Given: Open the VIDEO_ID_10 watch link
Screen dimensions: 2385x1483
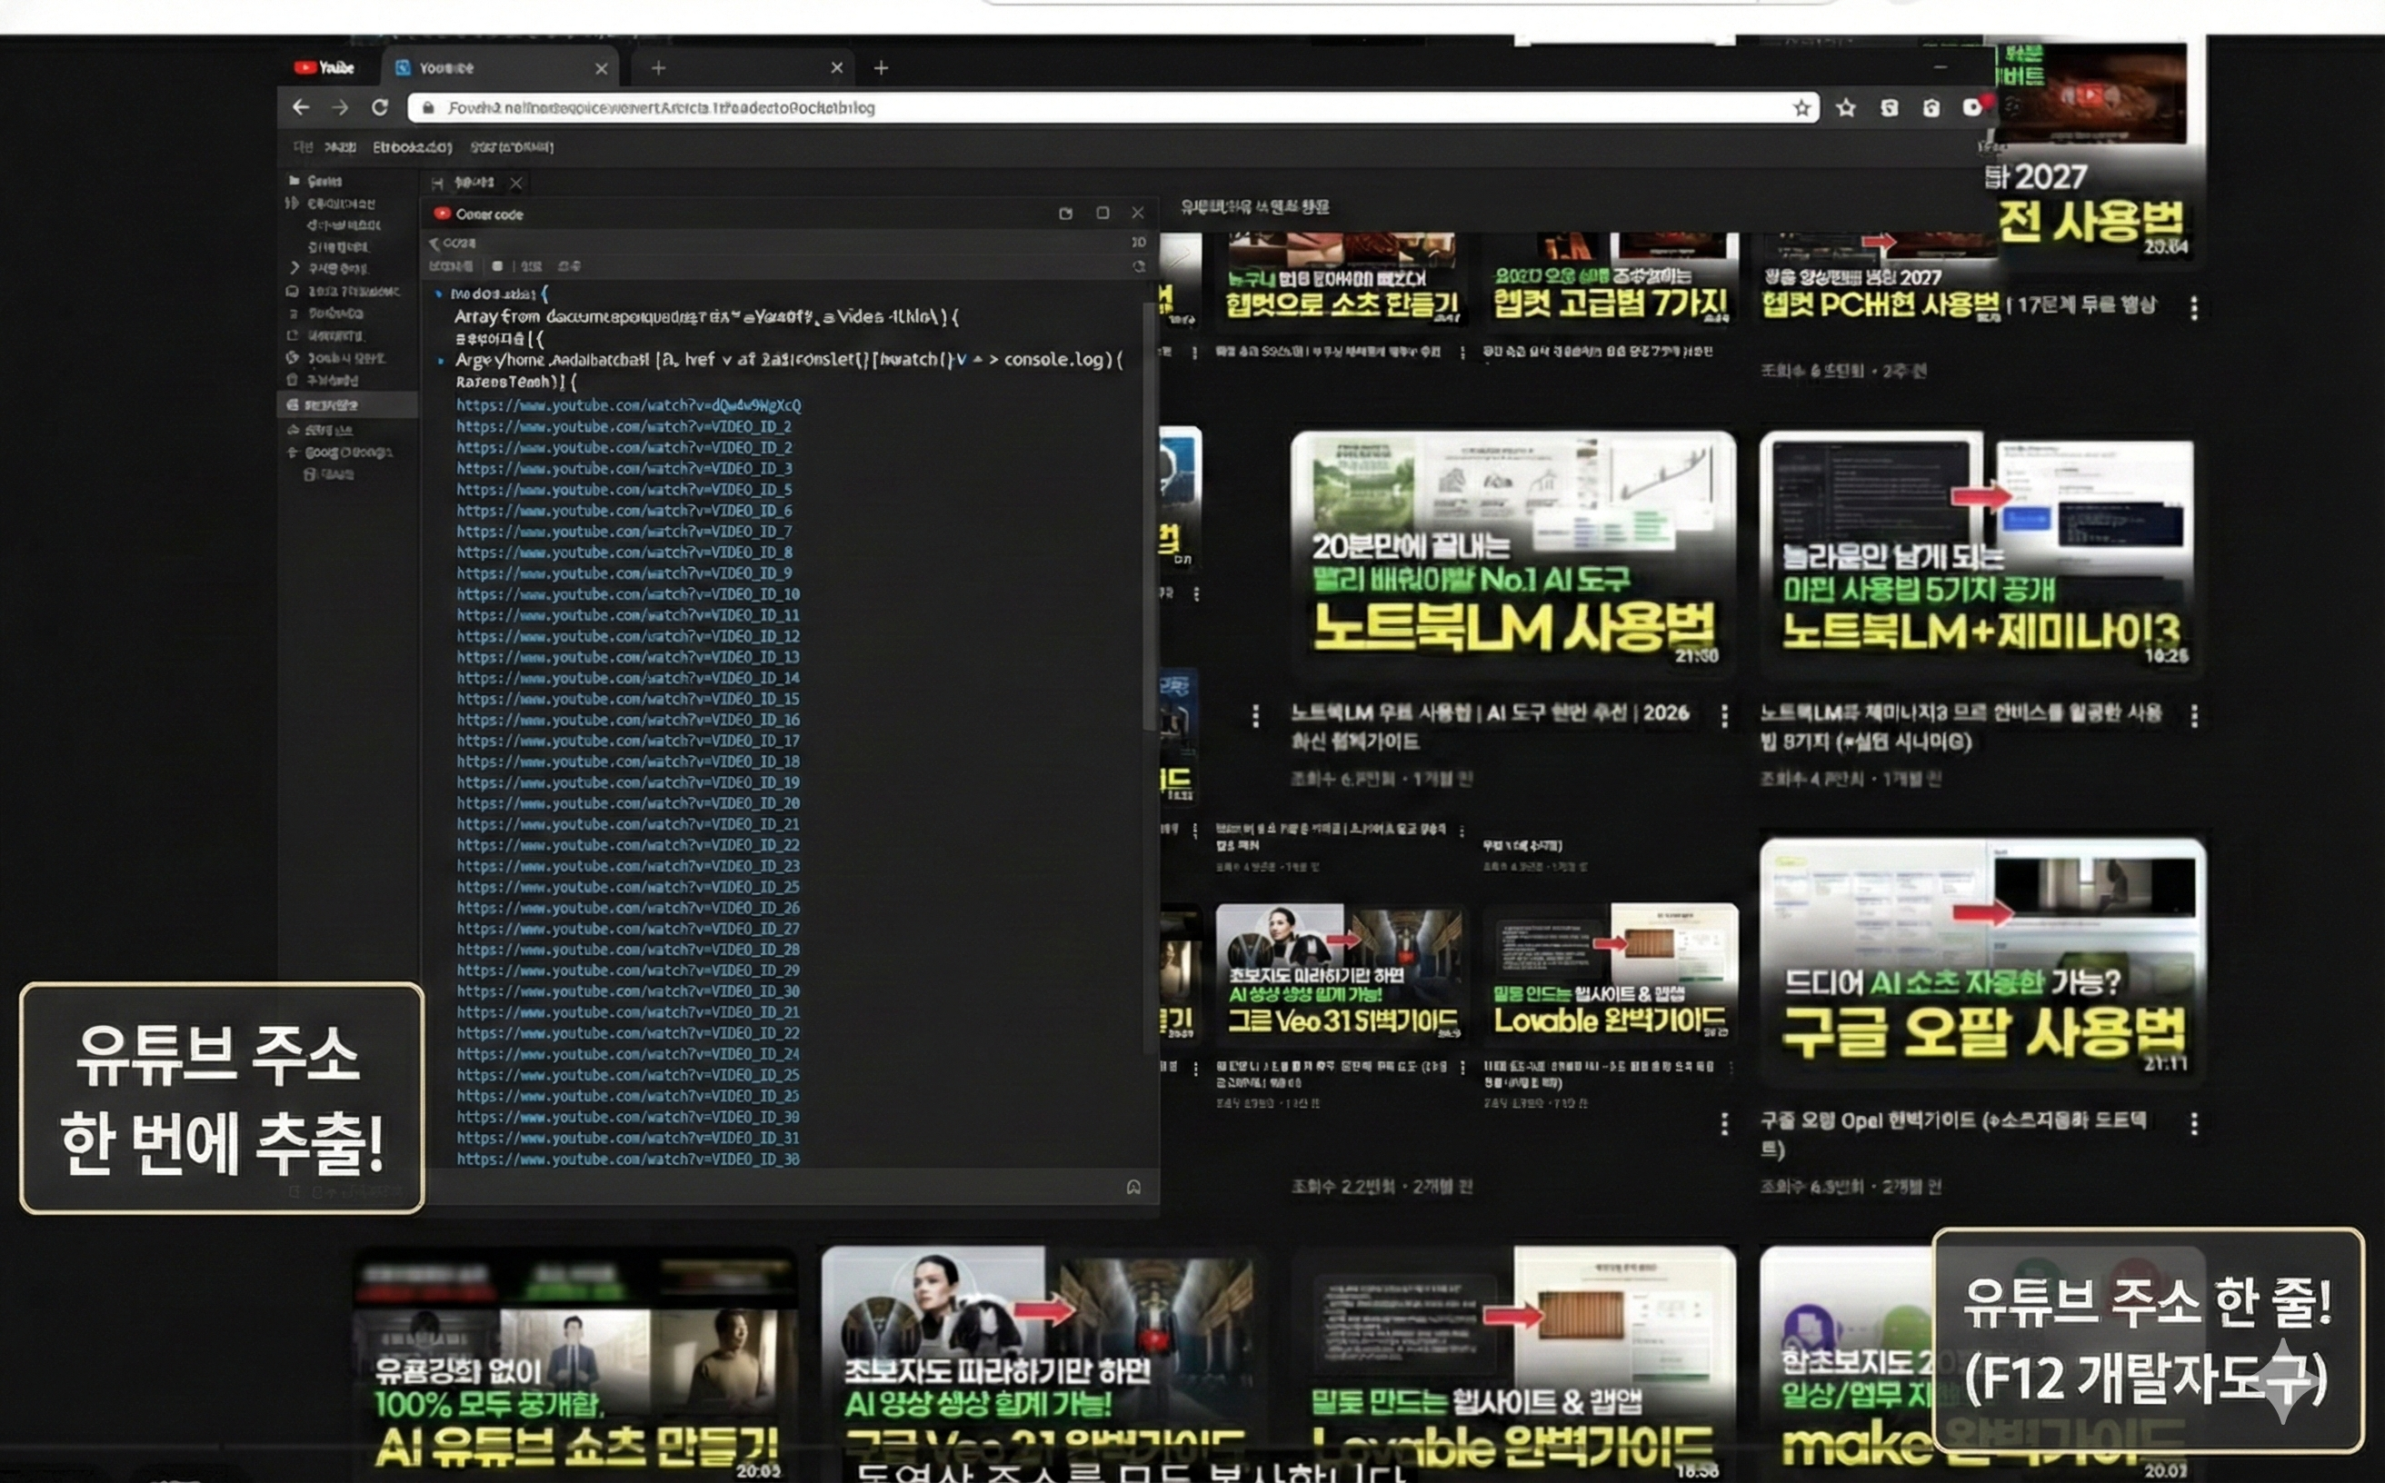Looking at the screenshot, I should coord(628,594).
